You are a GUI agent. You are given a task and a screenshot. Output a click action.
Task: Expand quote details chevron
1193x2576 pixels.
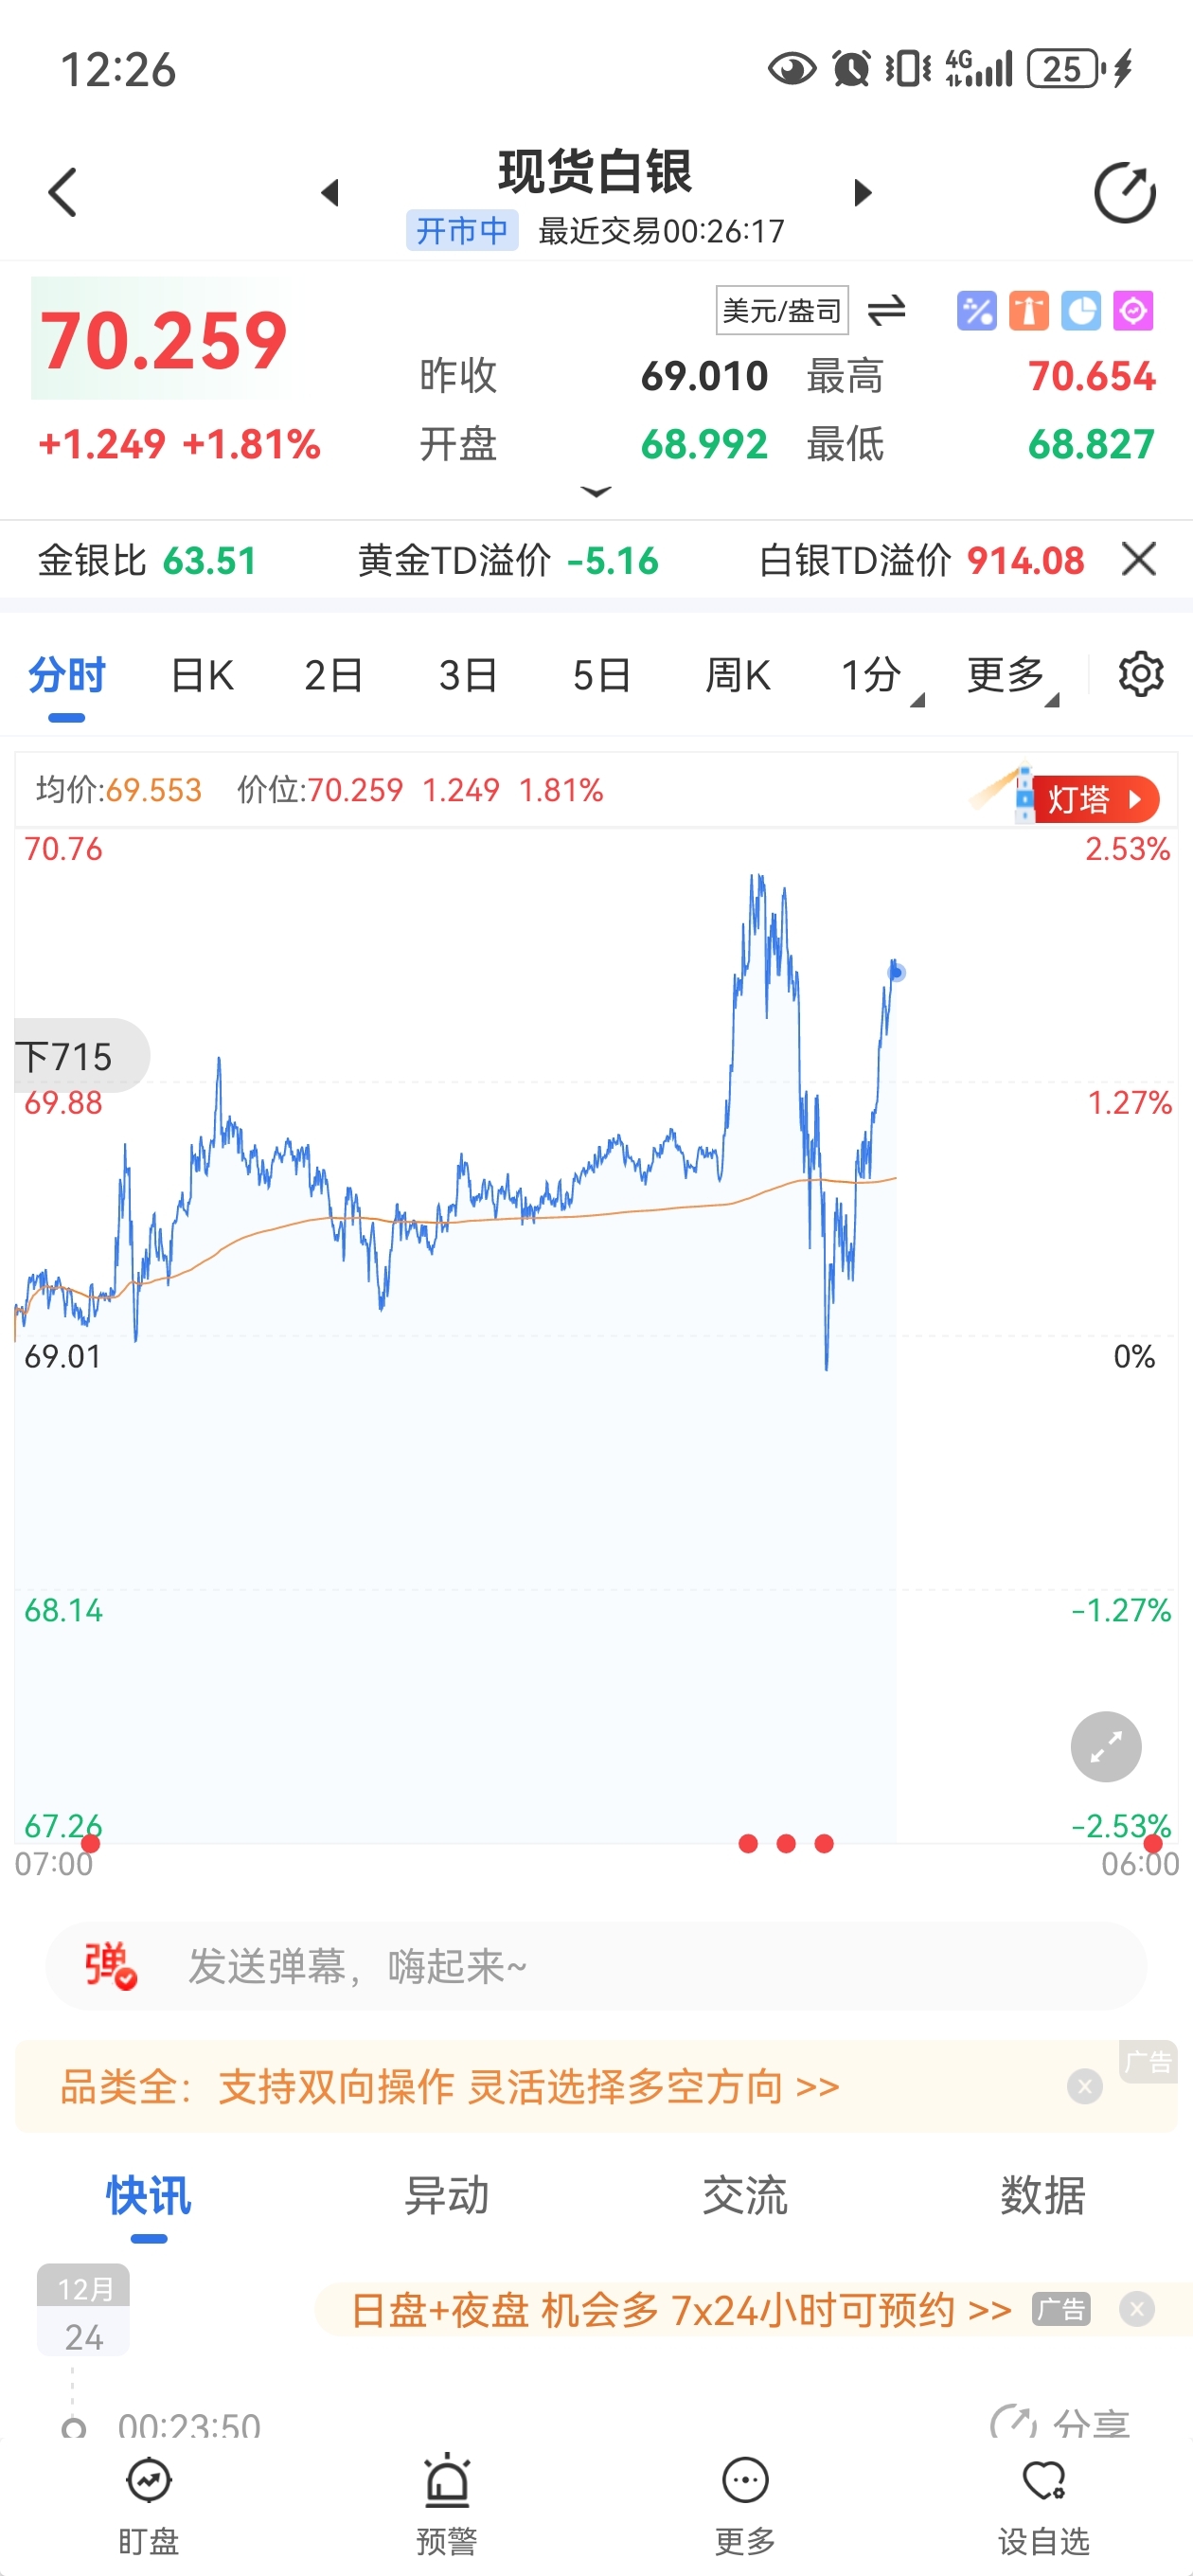tap(596, 491)
